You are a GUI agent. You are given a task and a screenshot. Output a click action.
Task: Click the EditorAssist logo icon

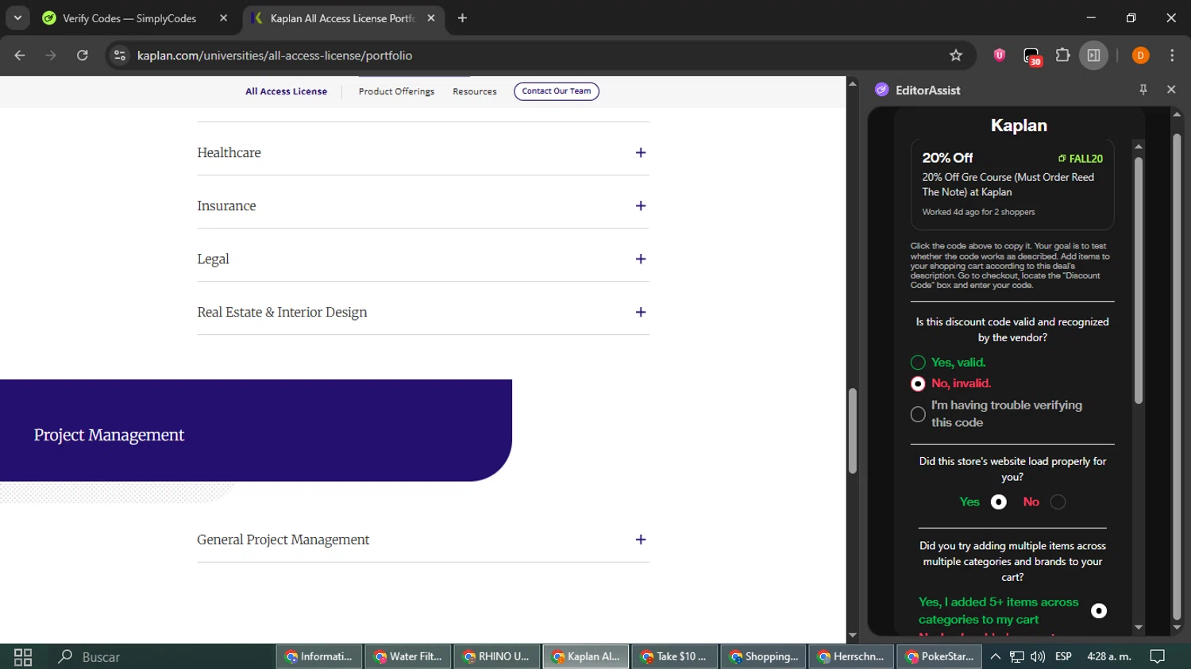(881, 90)
